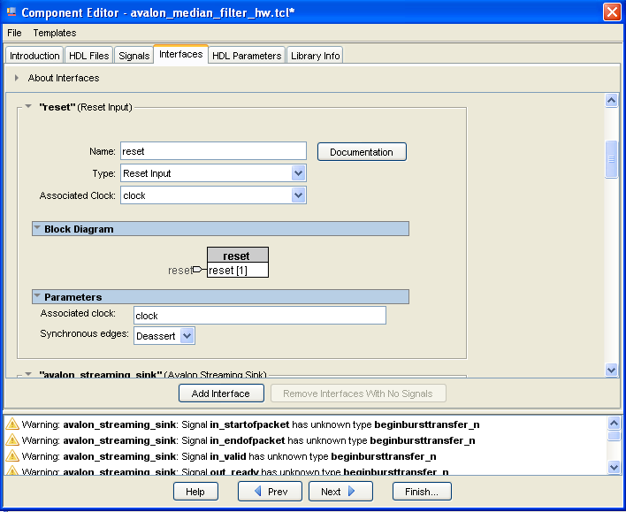
Task: Expand the About Interfaces section
Action: 17,78
